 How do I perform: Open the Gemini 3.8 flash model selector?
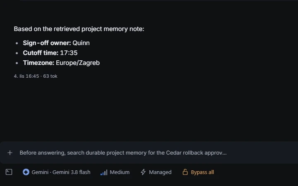(56, 172)
